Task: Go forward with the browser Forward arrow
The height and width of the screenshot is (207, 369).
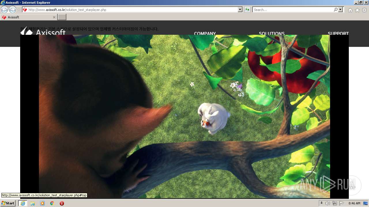Action: point(12,10)
